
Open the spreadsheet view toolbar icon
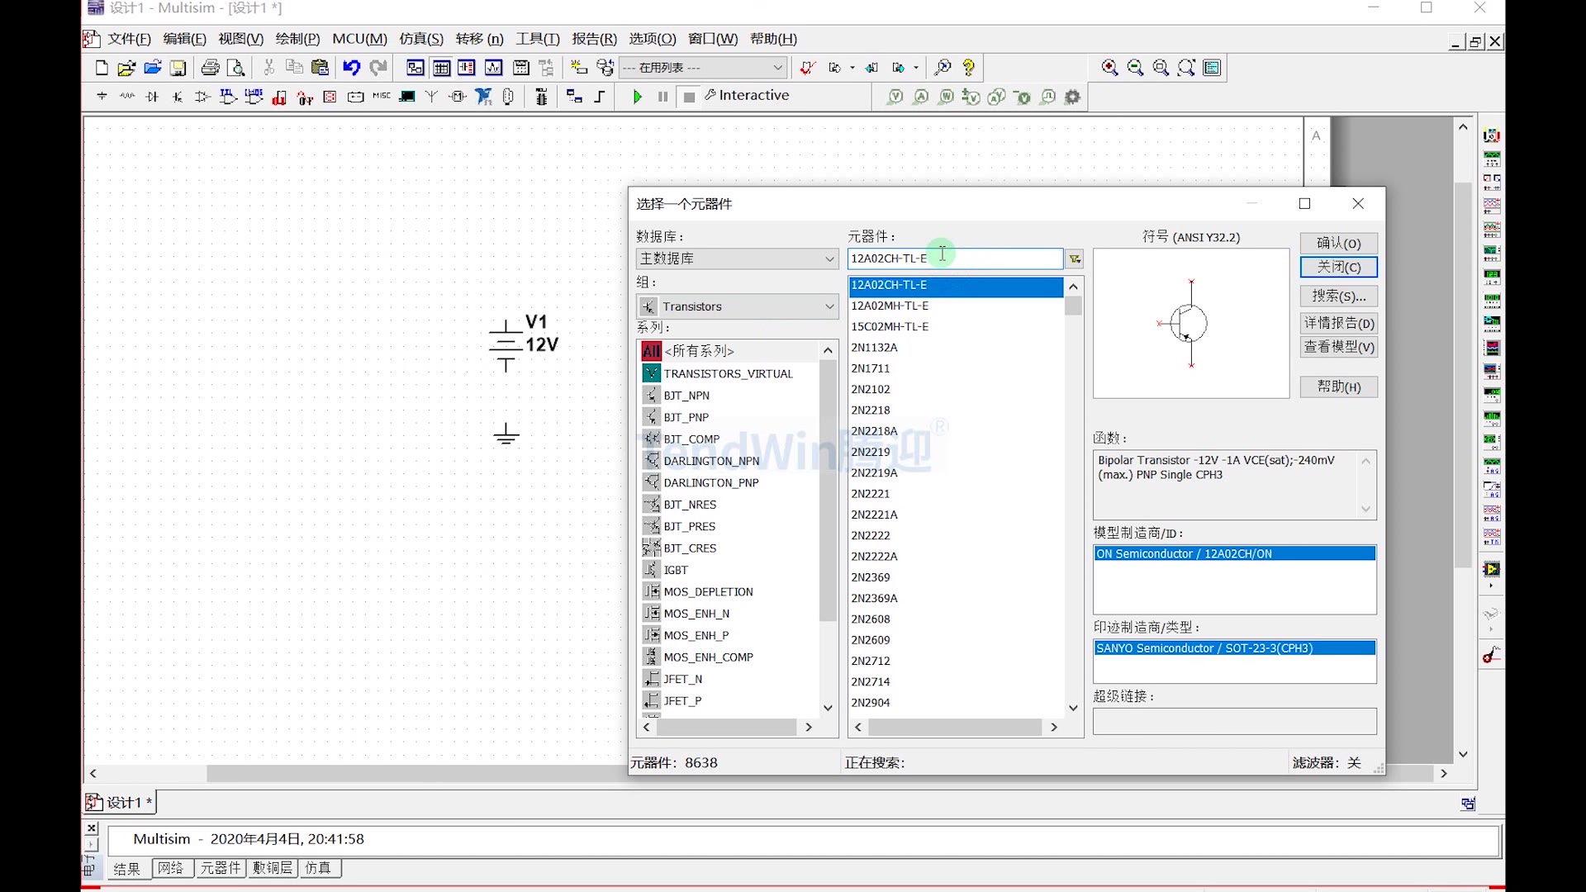(442, 68)
